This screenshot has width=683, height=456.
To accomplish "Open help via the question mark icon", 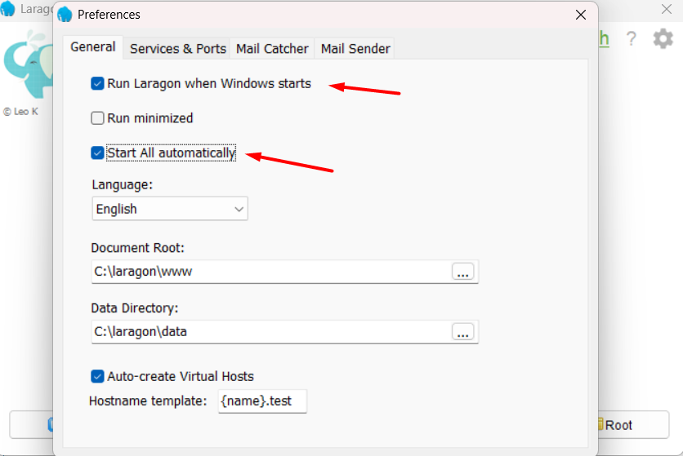I will pos(631,38).
